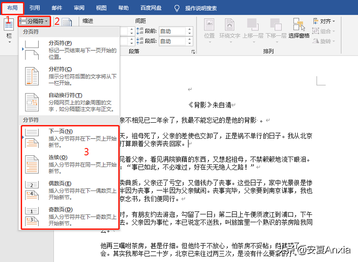Click the 自动换行符 icon
Image resolution: width=358 pixels, height=262 pixels.
click(x=32, y=103)
